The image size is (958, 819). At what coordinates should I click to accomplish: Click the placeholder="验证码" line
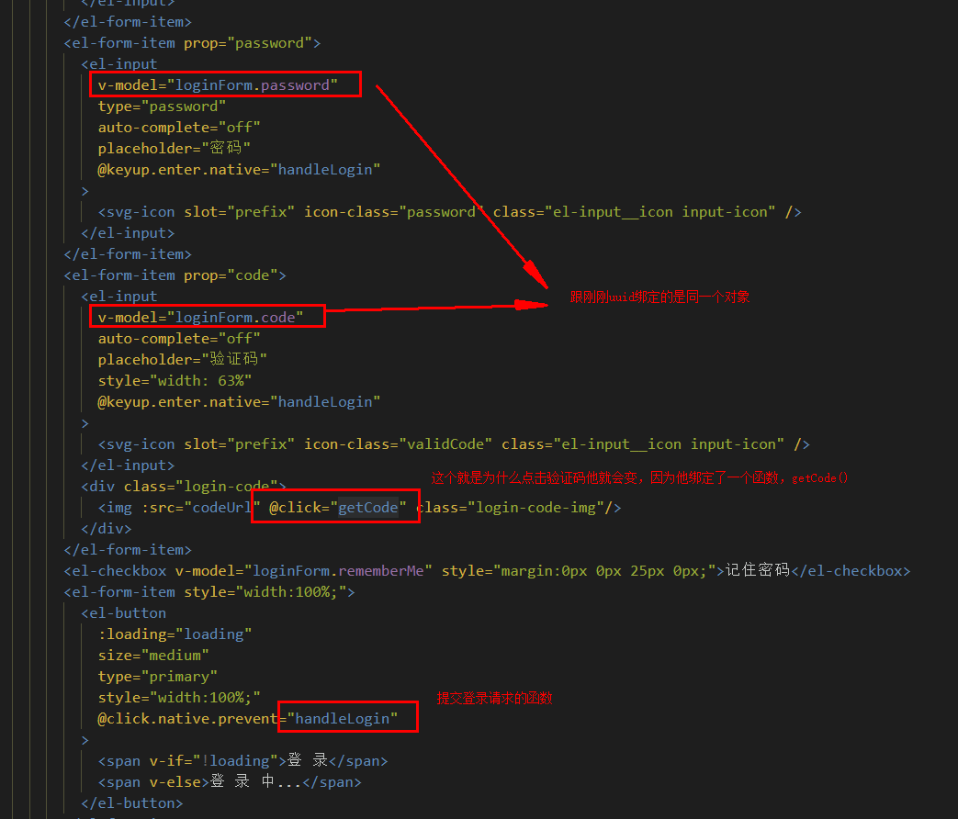coord(183,359)
